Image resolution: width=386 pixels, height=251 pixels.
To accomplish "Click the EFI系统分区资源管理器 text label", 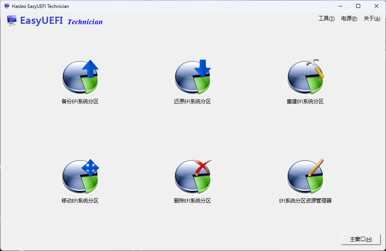I will 305,201.
